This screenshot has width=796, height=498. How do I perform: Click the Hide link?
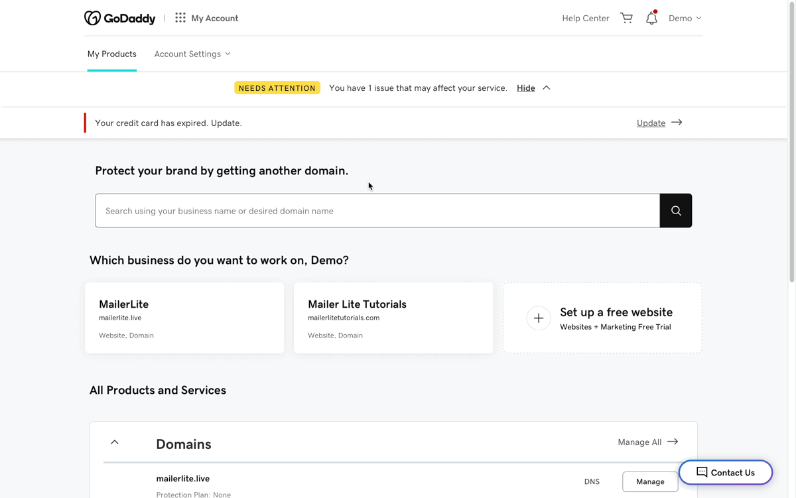point(526,88)
